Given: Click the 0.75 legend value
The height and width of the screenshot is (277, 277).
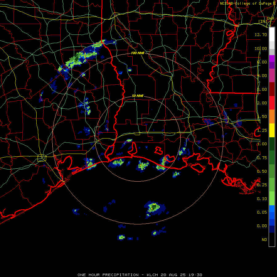Looking at the screenshot, I should coord(262,158).
